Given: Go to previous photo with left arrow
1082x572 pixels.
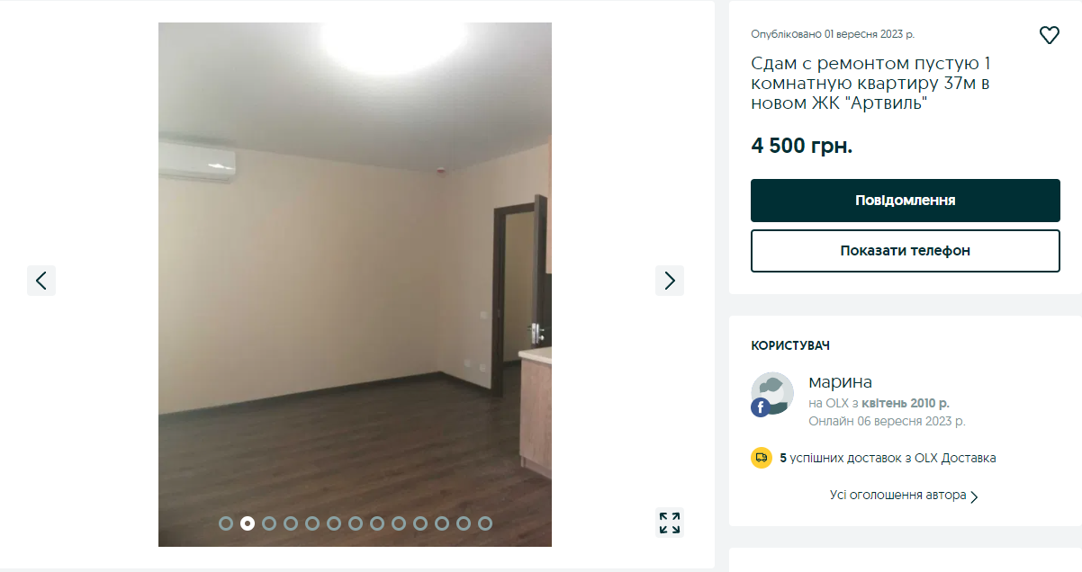Looking at the screenshot, I should click(41, 281).
